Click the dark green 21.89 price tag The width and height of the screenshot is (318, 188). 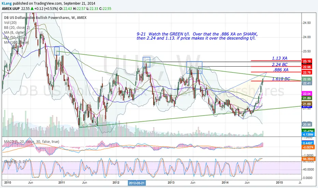pyautogui.click(x=306, y=98)
